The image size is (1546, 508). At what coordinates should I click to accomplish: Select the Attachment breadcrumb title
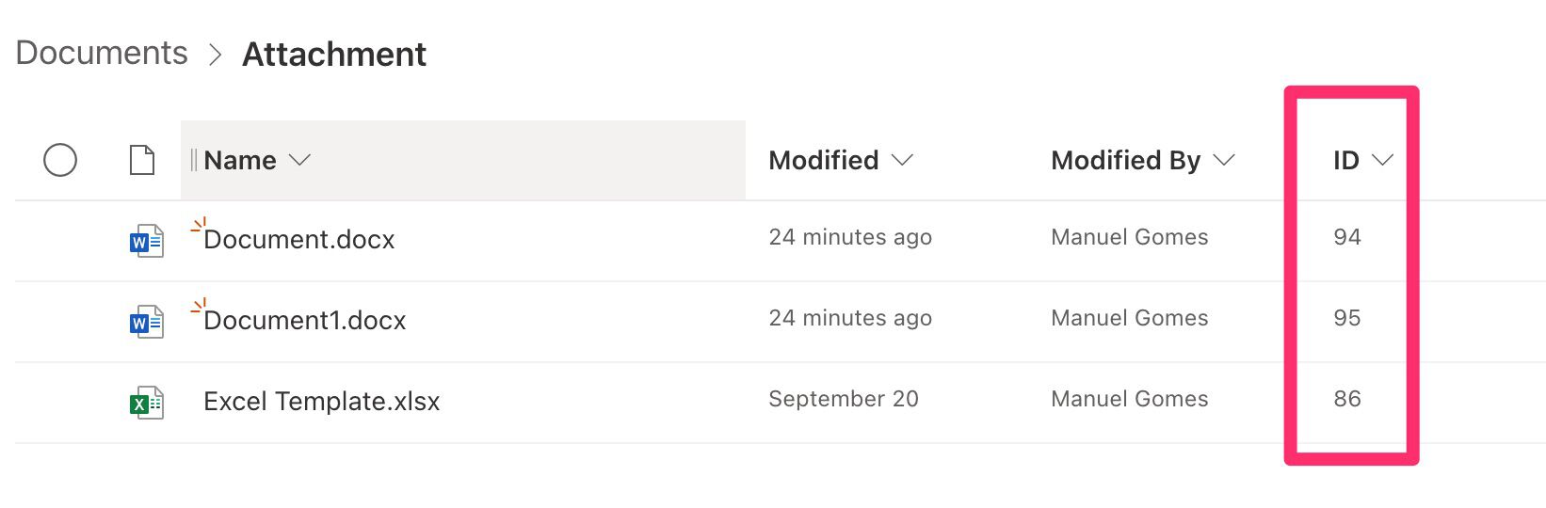334,55
